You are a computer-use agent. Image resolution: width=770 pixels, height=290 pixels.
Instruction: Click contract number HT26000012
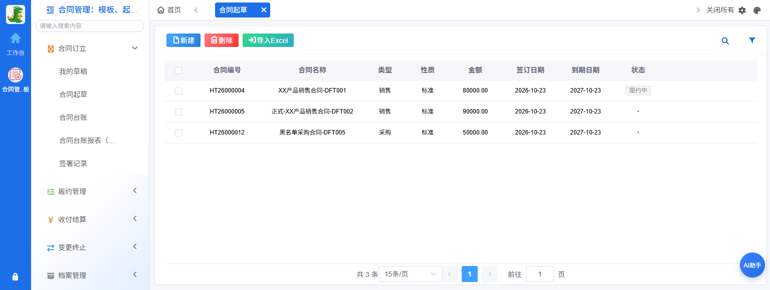point(227,132)
